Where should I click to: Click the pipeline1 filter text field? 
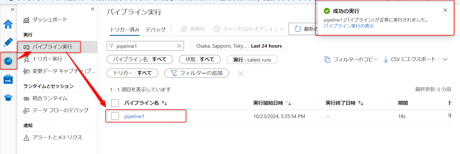coord(145,46)
